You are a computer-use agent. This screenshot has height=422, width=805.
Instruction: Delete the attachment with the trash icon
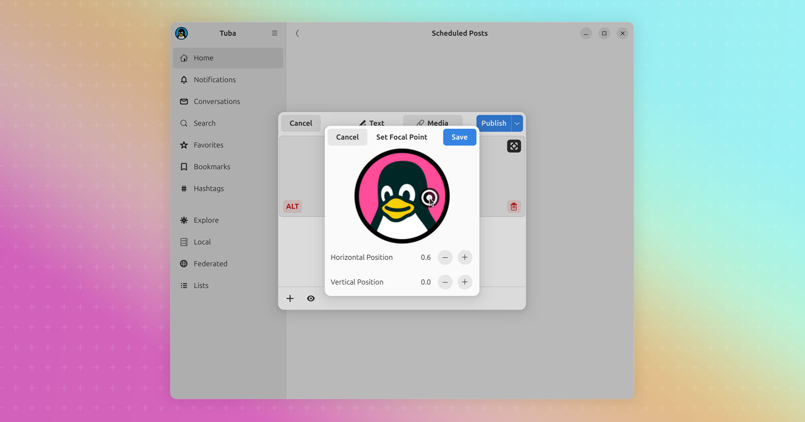pos(514,206)
